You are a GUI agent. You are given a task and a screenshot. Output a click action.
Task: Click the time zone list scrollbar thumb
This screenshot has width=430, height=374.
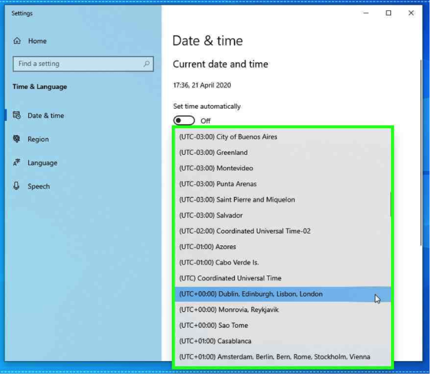coord(390,204)
